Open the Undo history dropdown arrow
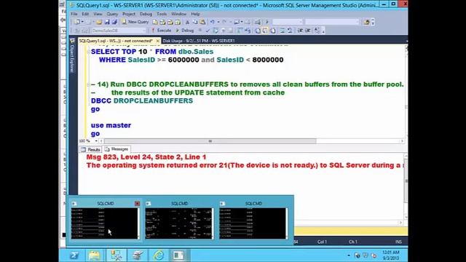 218,22
